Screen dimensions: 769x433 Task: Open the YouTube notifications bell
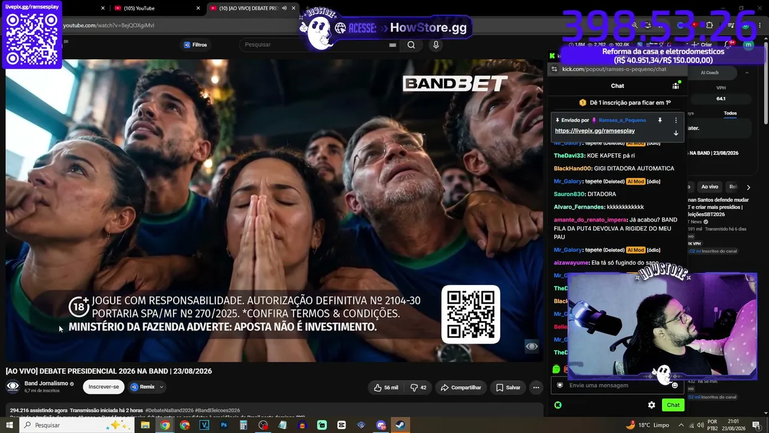[x=728, y=45]
